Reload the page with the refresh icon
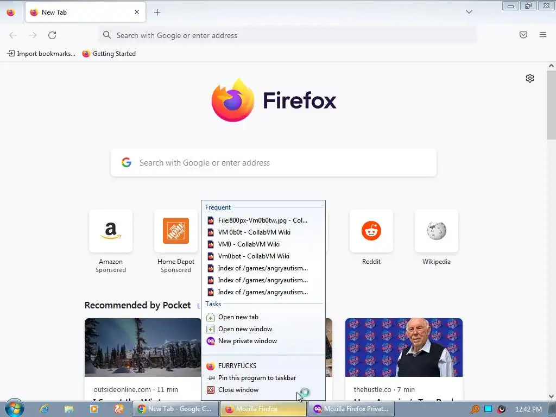556x417 pixels. (52, 35)
